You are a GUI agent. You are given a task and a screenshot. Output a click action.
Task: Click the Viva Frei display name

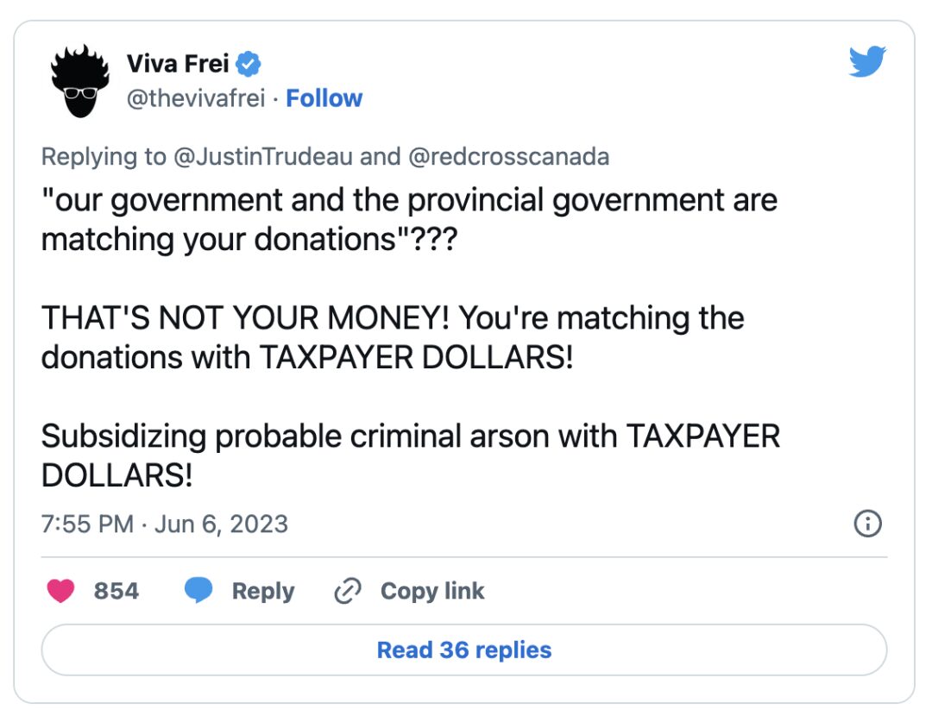(x=178, y=64)
